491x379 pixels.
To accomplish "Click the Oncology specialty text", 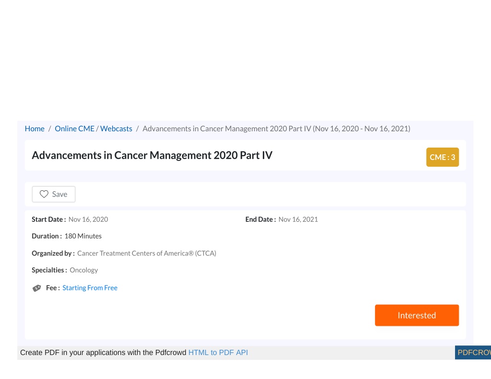I will [x=83, y=270].
